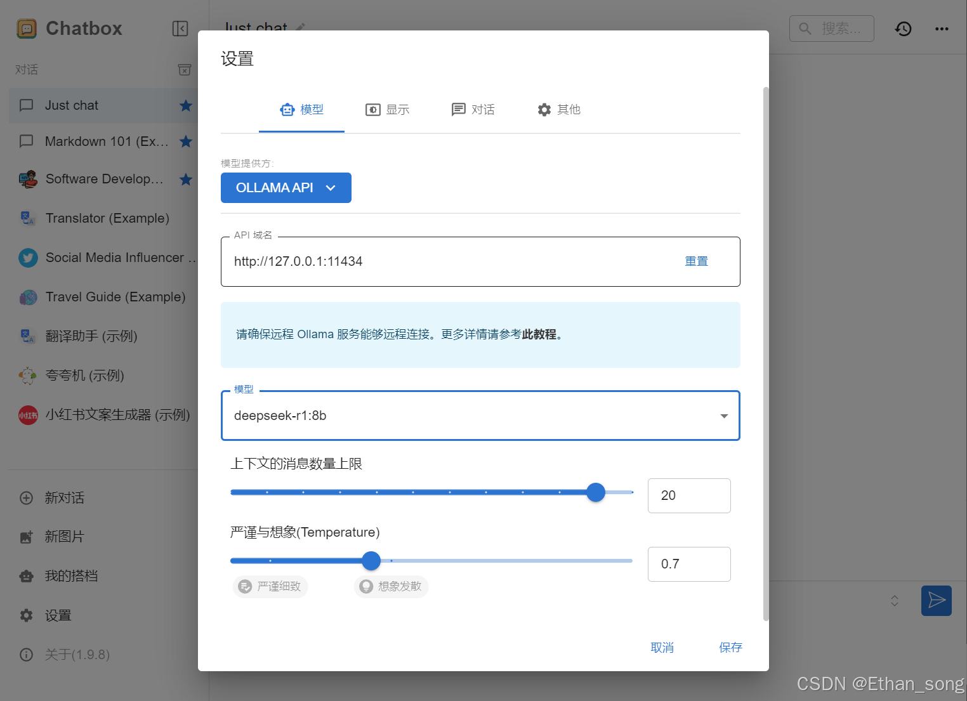The width and height of the screenshot is (967, 701).
Task: Click the 搜索 search field
Action: pos(832,29)
